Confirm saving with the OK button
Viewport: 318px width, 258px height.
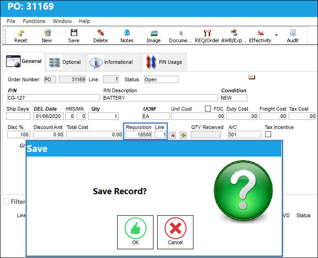(x=135, y=232)
